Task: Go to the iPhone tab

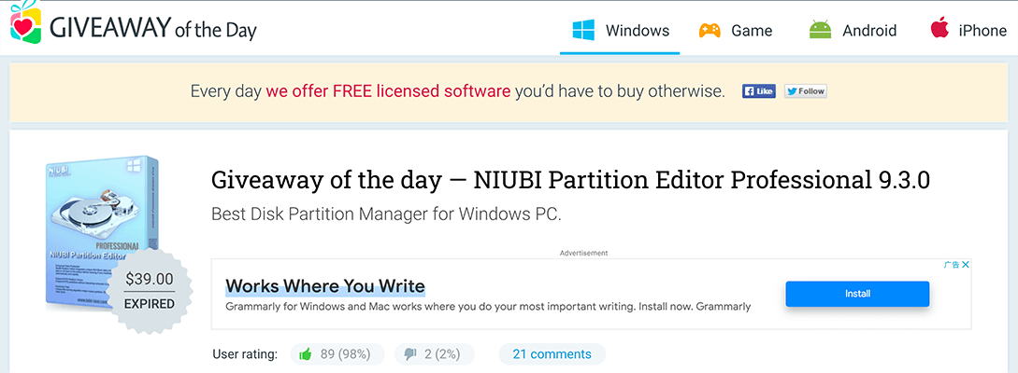Action: pos(968,31)
